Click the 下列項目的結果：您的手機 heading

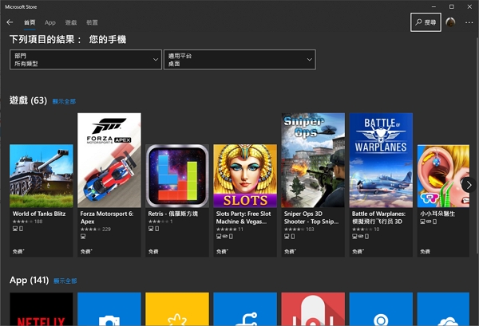pyautogui.click(x=68, y=39)
